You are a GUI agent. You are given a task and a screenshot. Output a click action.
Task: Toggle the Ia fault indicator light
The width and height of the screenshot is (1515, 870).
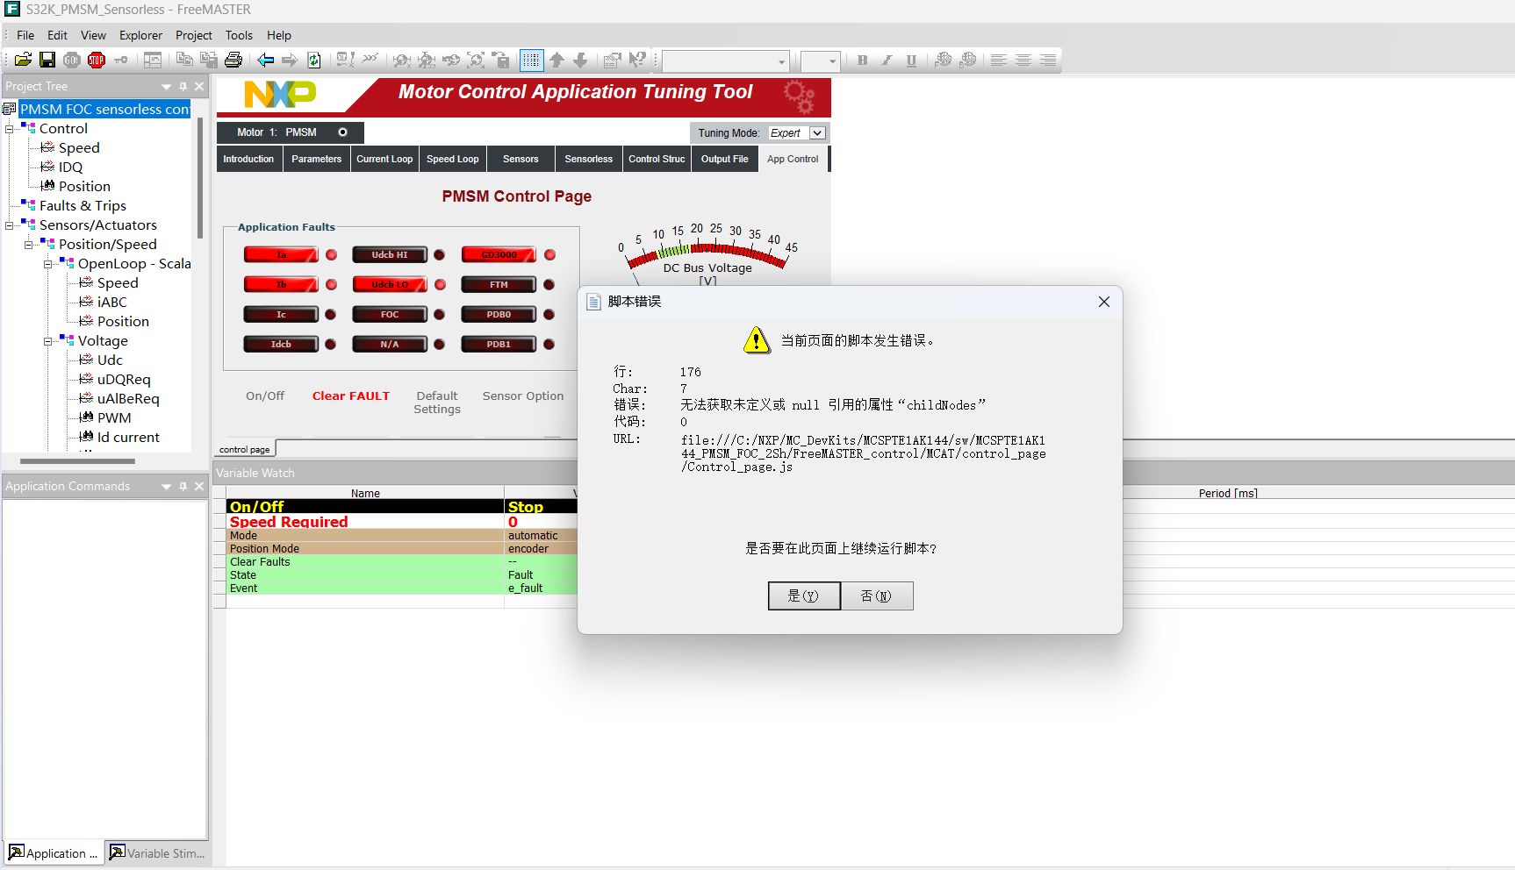click(331, 254)
